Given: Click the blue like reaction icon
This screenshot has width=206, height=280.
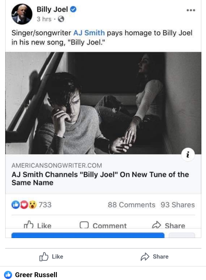Looking at the screenshot, I should 15,205.
